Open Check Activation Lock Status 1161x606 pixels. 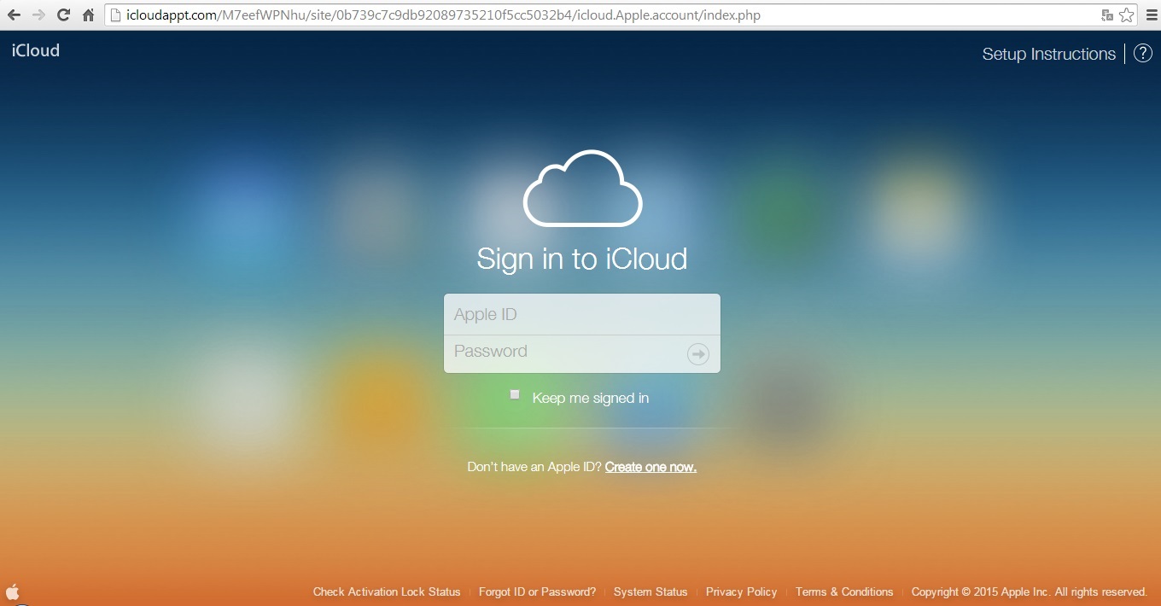pos(387,591)
